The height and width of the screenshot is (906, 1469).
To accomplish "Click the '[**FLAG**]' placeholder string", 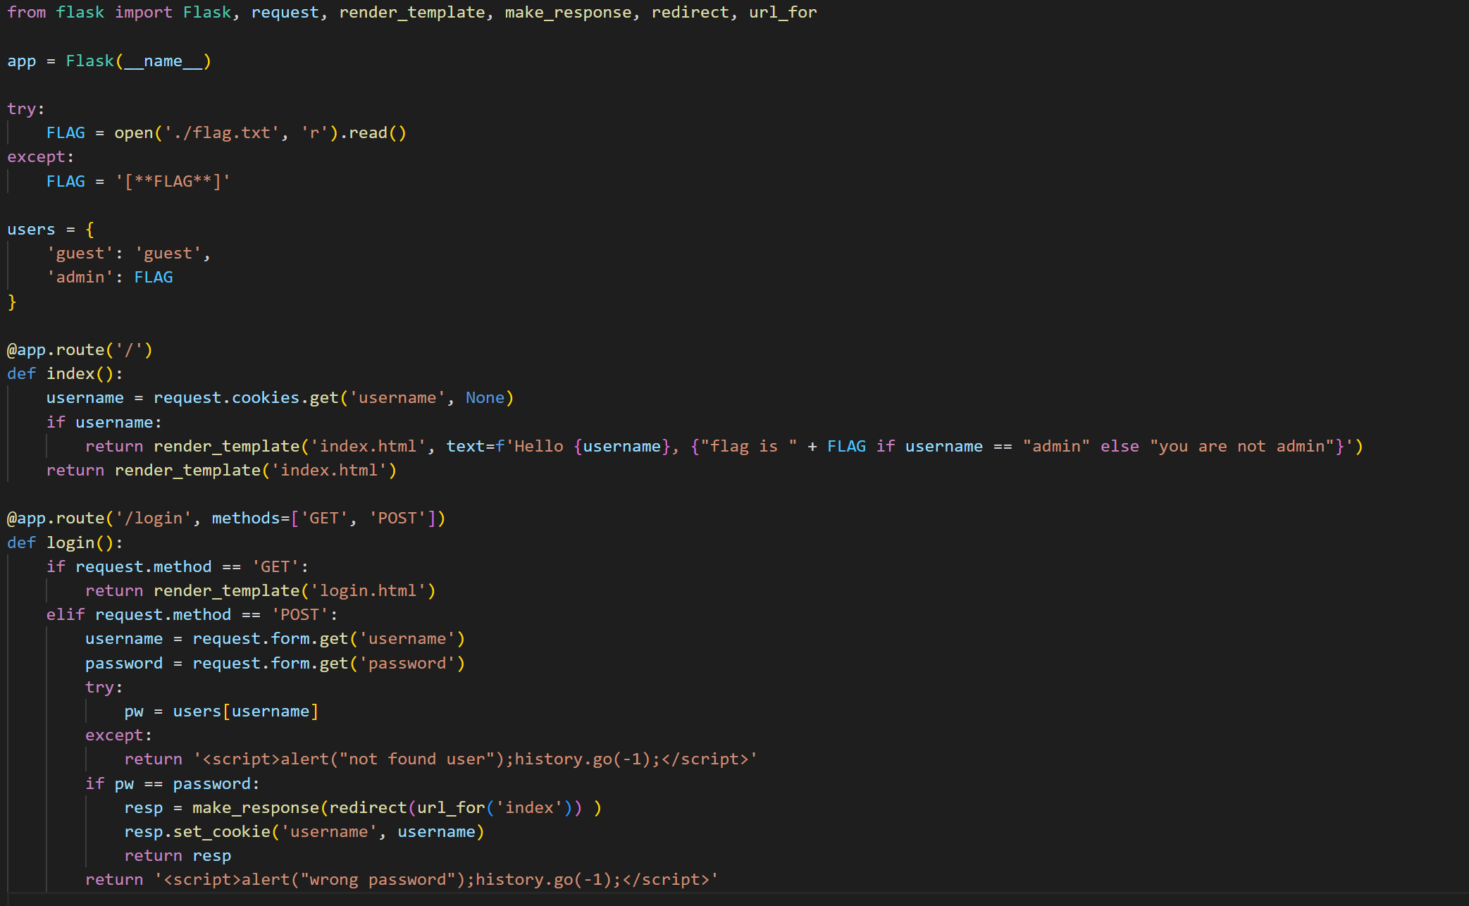I will click(x=173, y=182).
